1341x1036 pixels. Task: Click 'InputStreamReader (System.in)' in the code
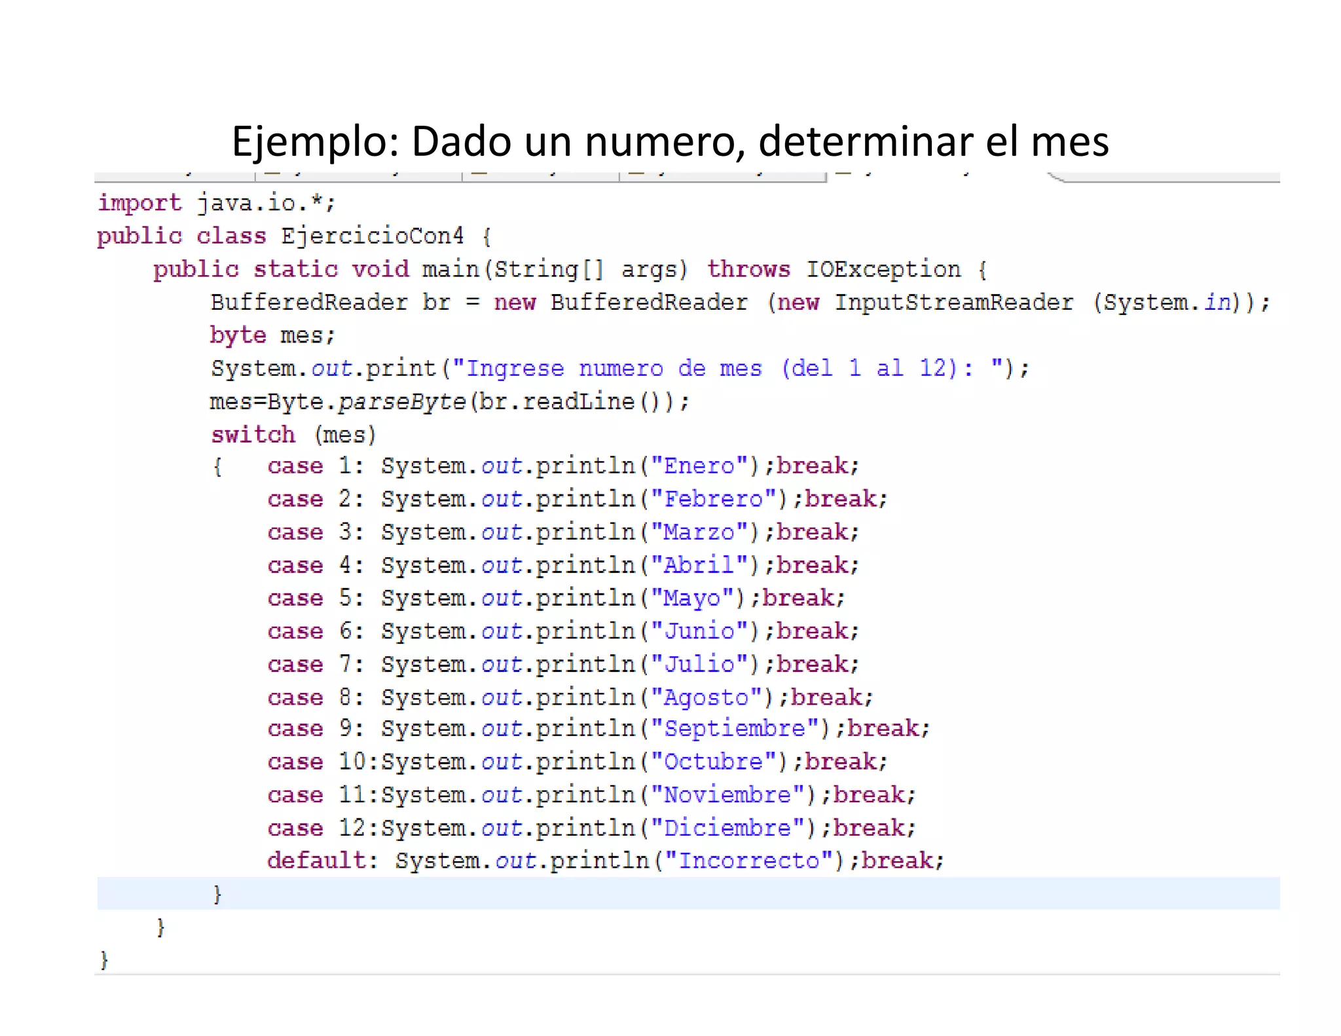click(x=1038, y=303)
